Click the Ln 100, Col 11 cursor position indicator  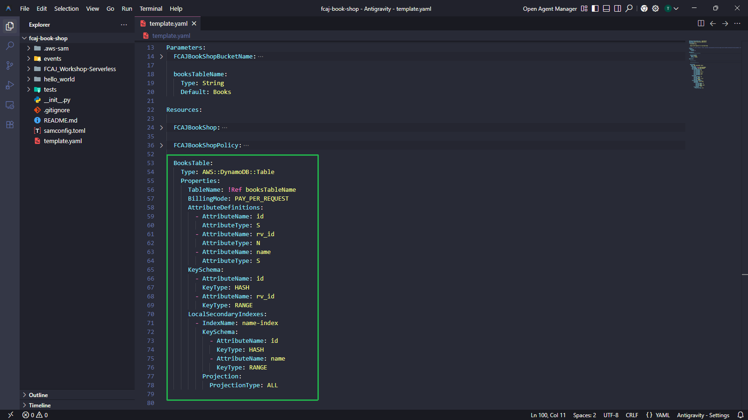tap(548, 415)
